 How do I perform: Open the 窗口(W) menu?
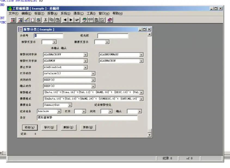tap(104, 14)
